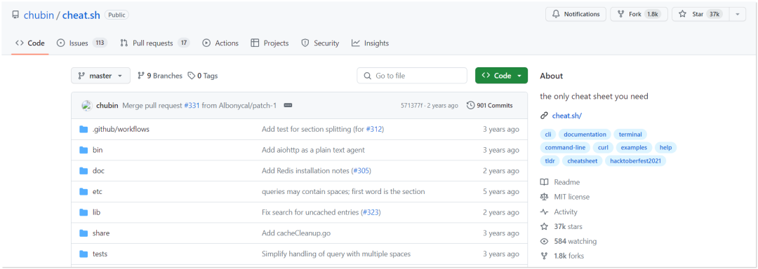This screenshot has width=758, height=269.
Task: Select the command-line topic tag
Action: pos(564,148)
